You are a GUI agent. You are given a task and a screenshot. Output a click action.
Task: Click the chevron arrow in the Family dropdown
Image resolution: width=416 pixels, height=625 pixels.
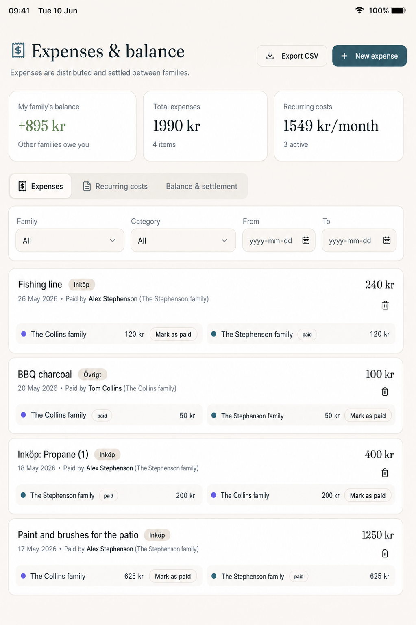(x=112, y=240)
